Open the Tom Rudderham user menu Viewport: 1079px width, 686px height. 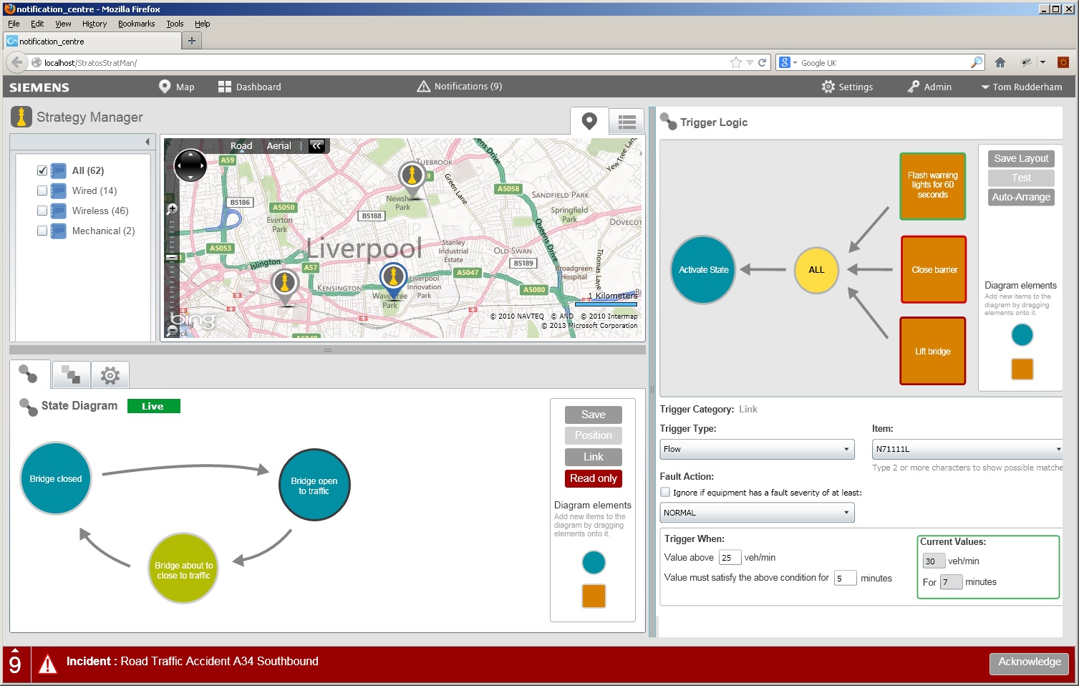click(1021, 87)
